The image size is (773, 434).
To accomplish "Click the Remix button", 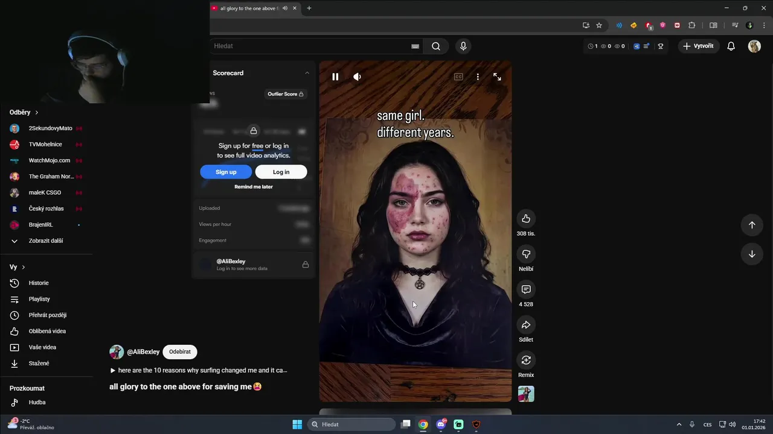I will coord(526,360).
